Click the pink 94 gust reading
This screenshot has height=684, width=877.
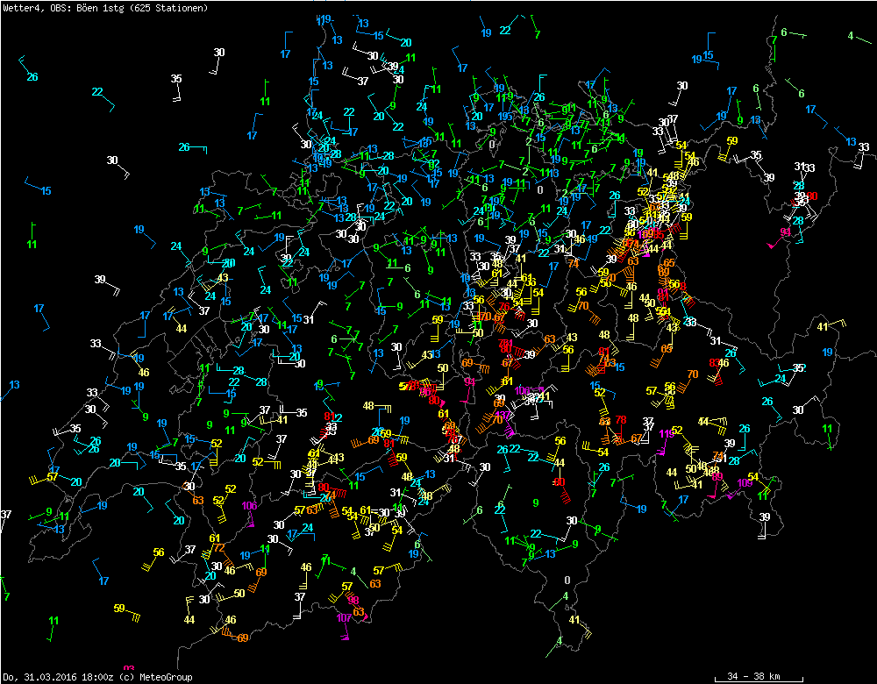click(x=469, y=381)
